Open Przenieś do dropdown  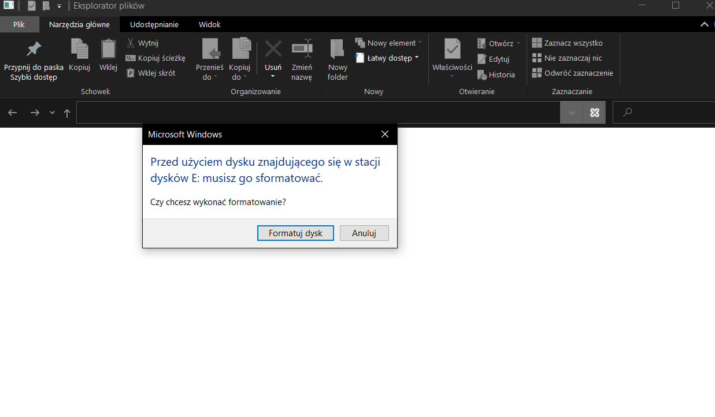coord(209,59)
